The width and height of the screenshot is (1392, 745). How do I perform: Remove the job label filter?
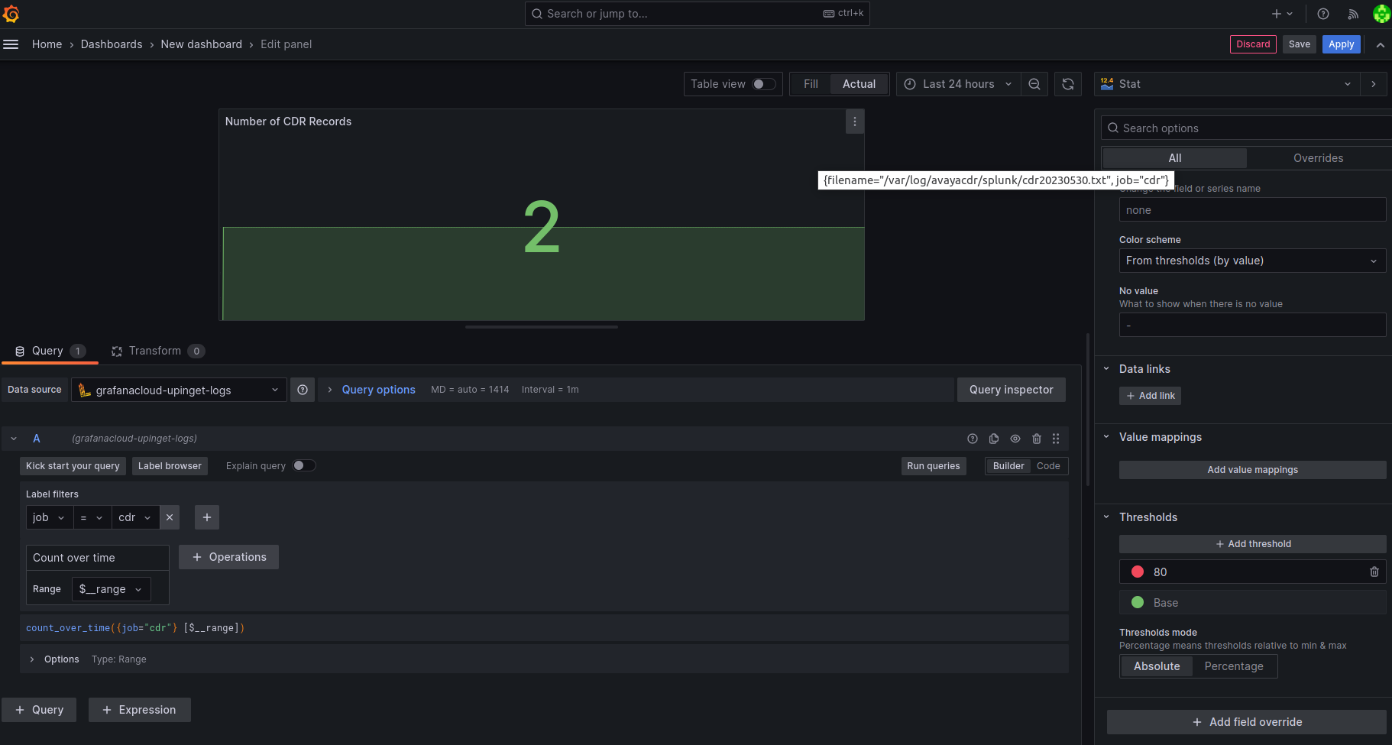(170, 517)
